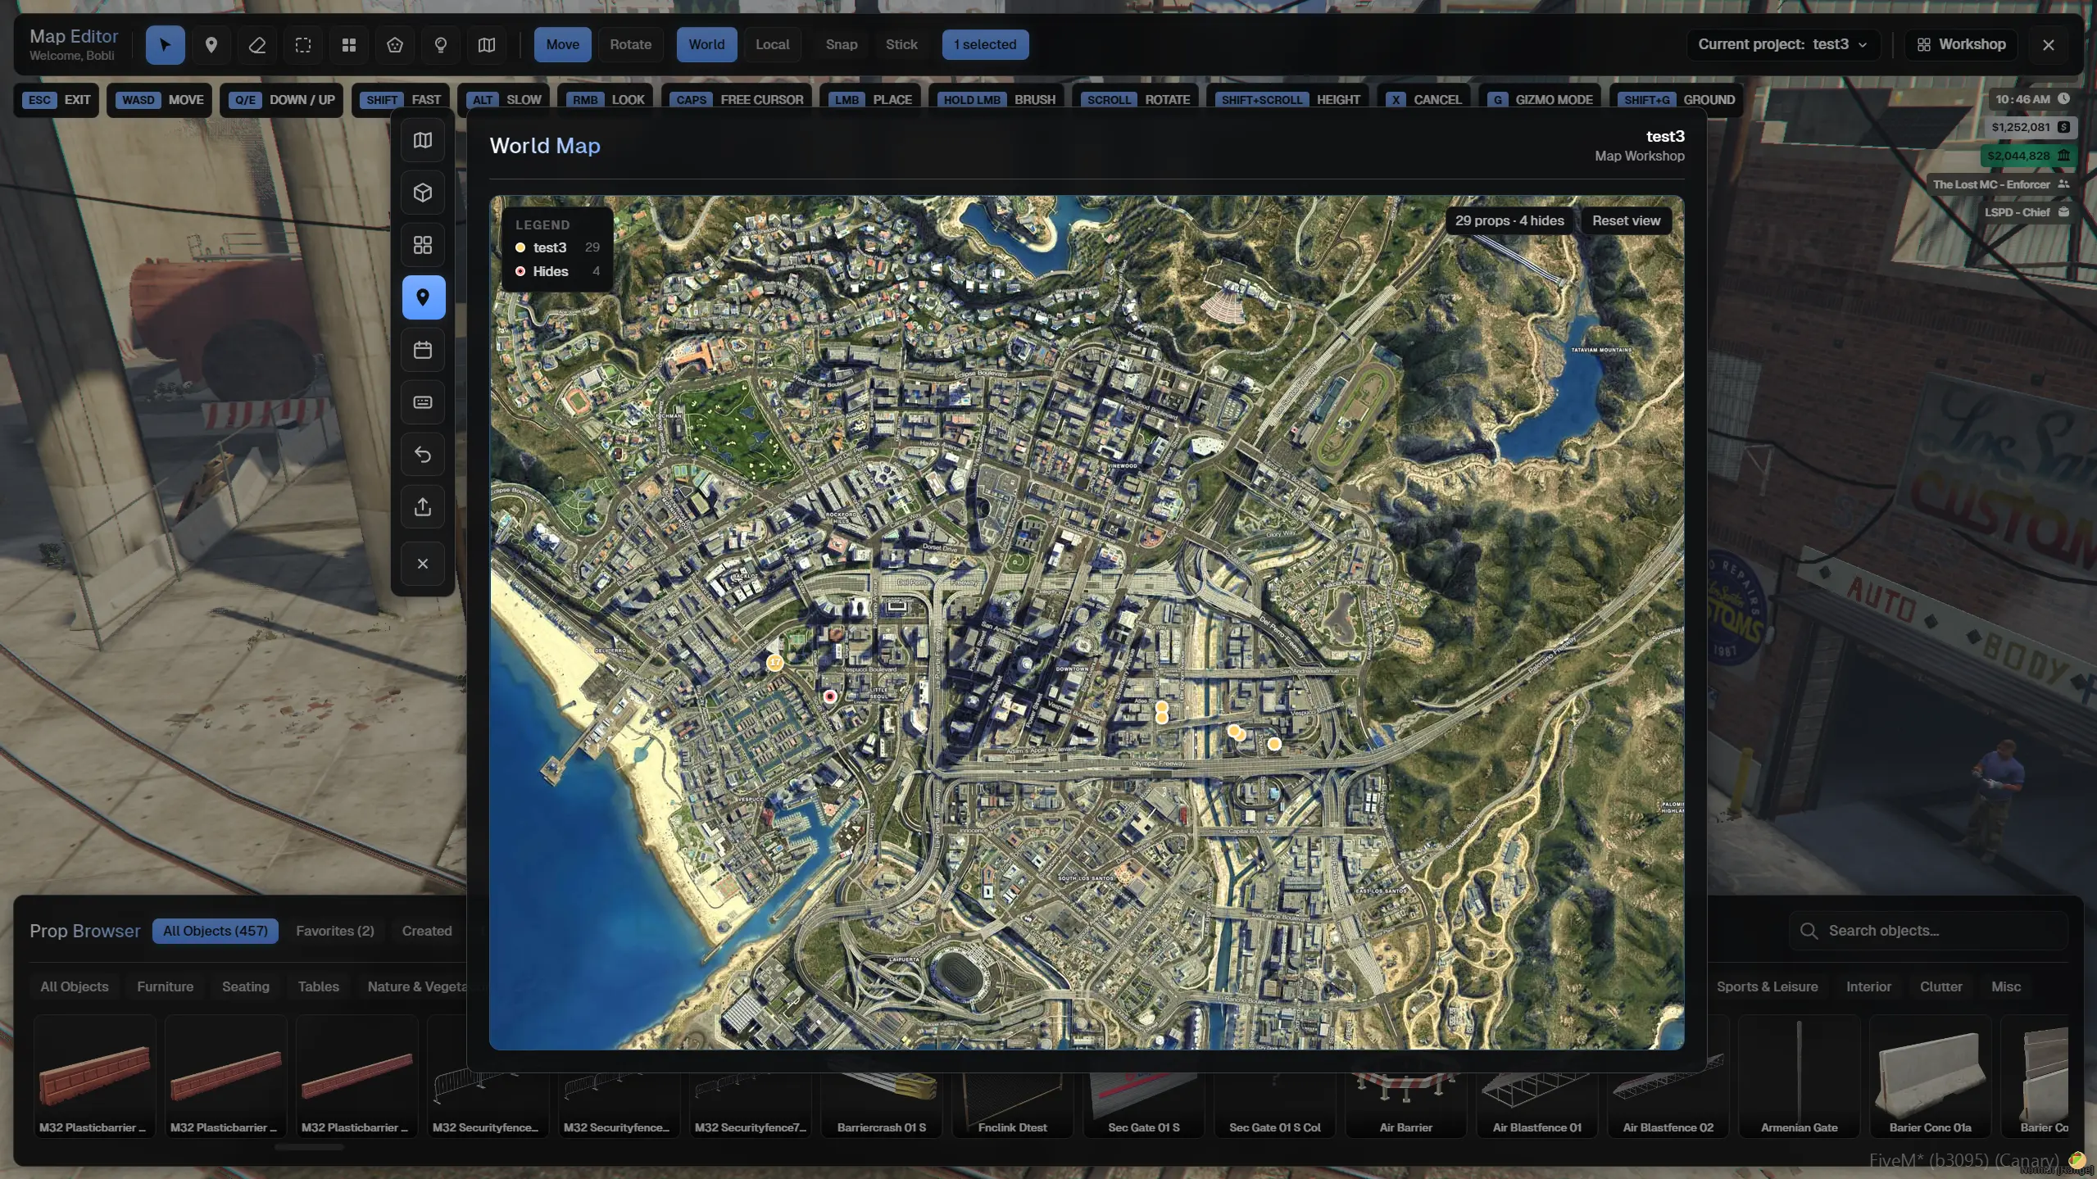Open the map icon in side panel

pos(423,141)
